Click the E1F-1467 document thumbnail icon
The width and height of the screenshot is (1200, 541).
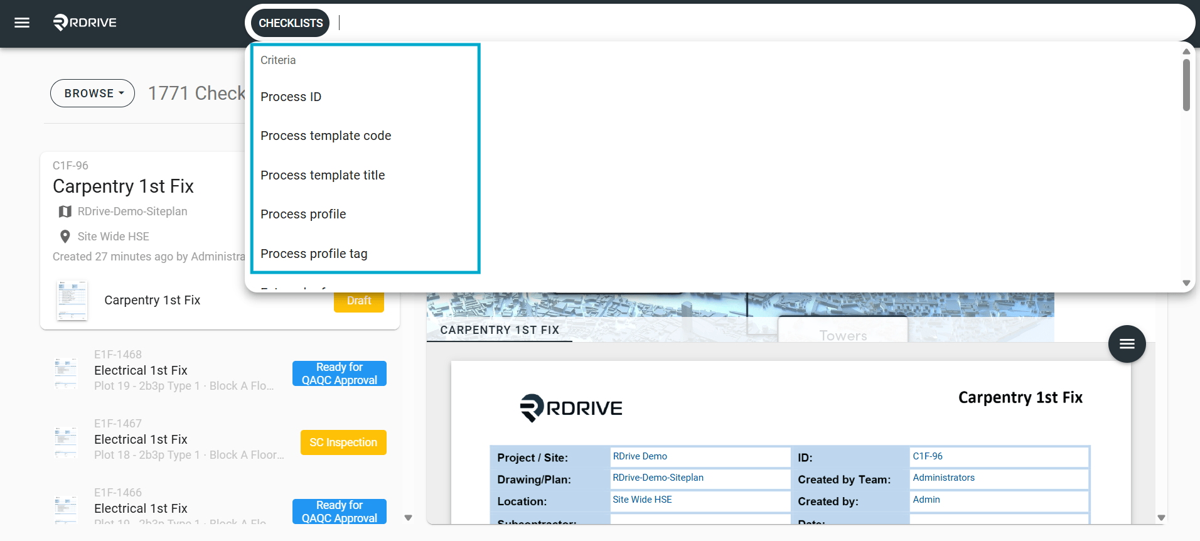66,442
